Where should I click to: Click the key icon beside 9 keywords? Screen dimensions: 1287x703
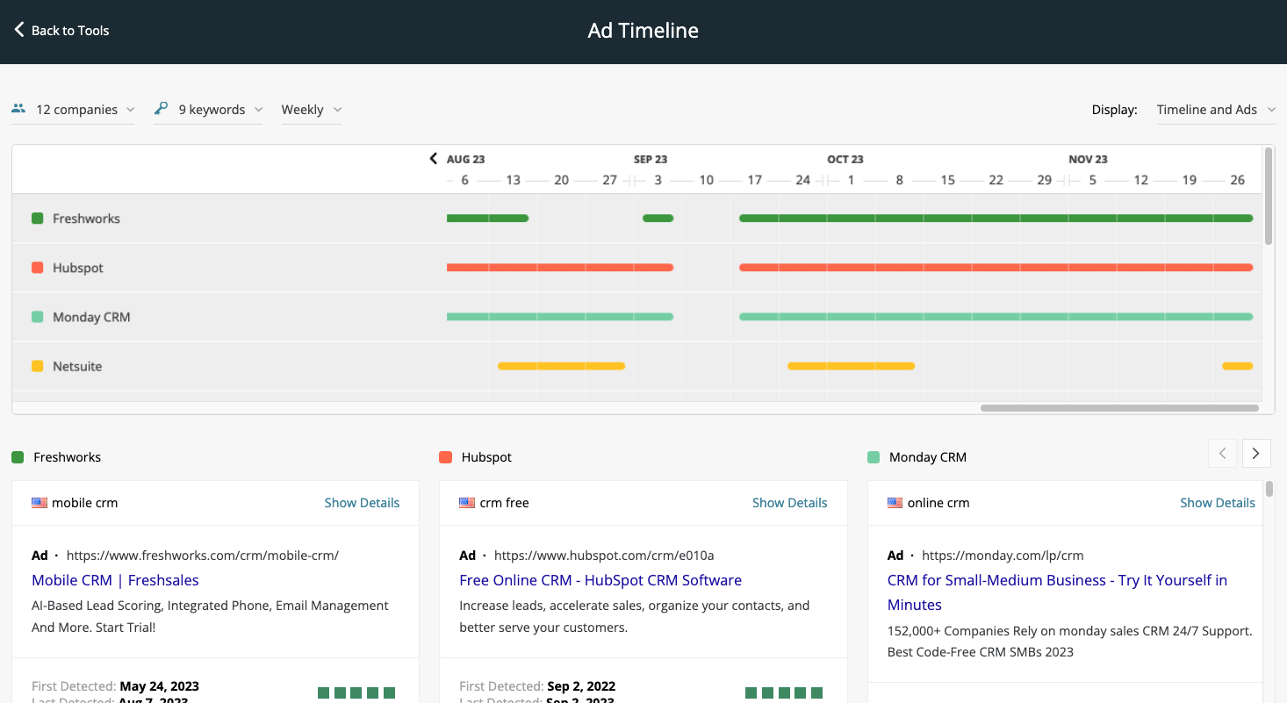click(161, 109)
